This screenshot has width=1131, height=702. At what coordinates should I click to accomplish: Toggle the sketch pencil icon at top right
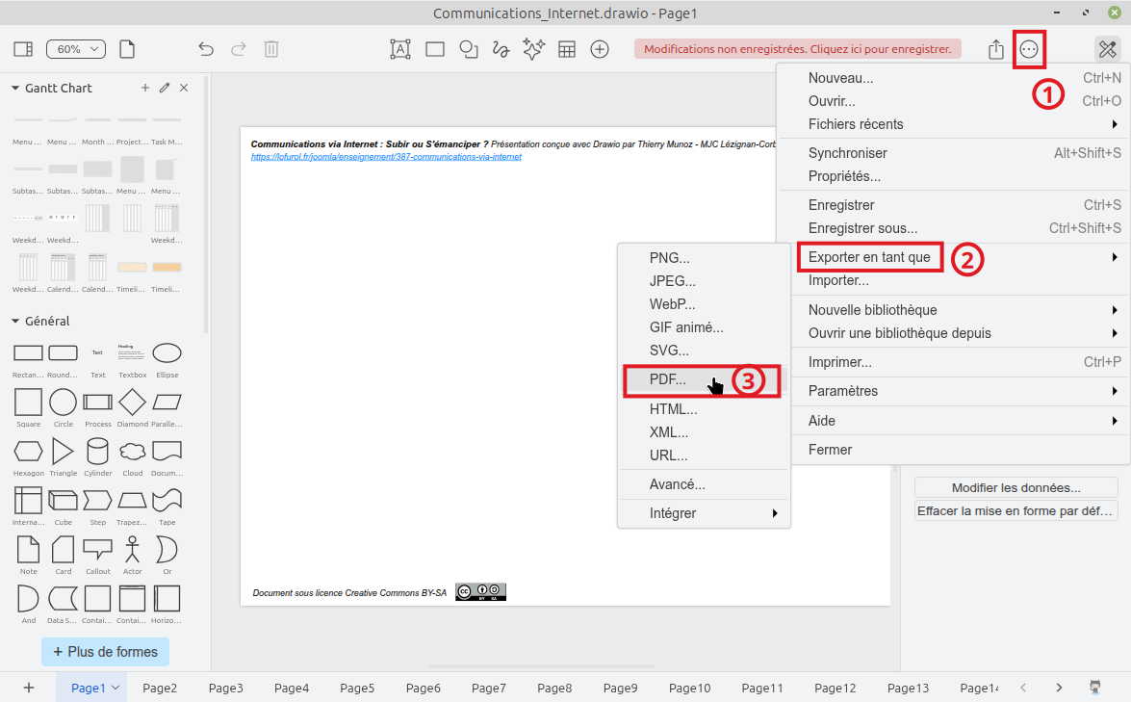point(1106,49)
